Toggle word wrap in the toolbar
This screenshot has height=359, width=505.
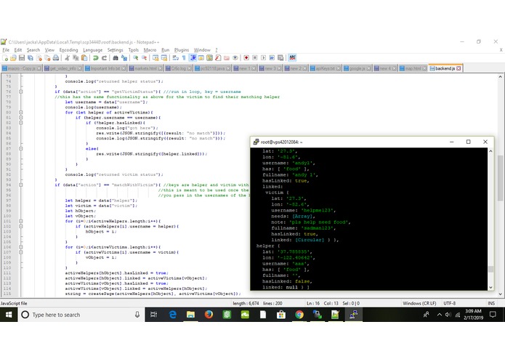tap(176, 58)
